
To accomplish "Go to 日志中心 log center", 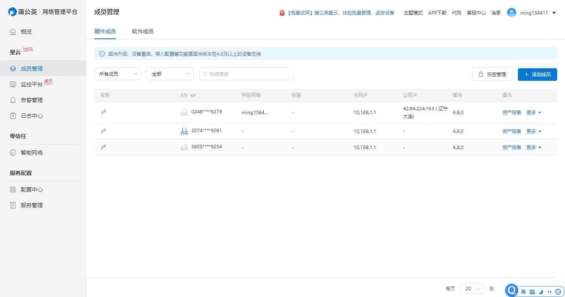I will tap(31, 116).
